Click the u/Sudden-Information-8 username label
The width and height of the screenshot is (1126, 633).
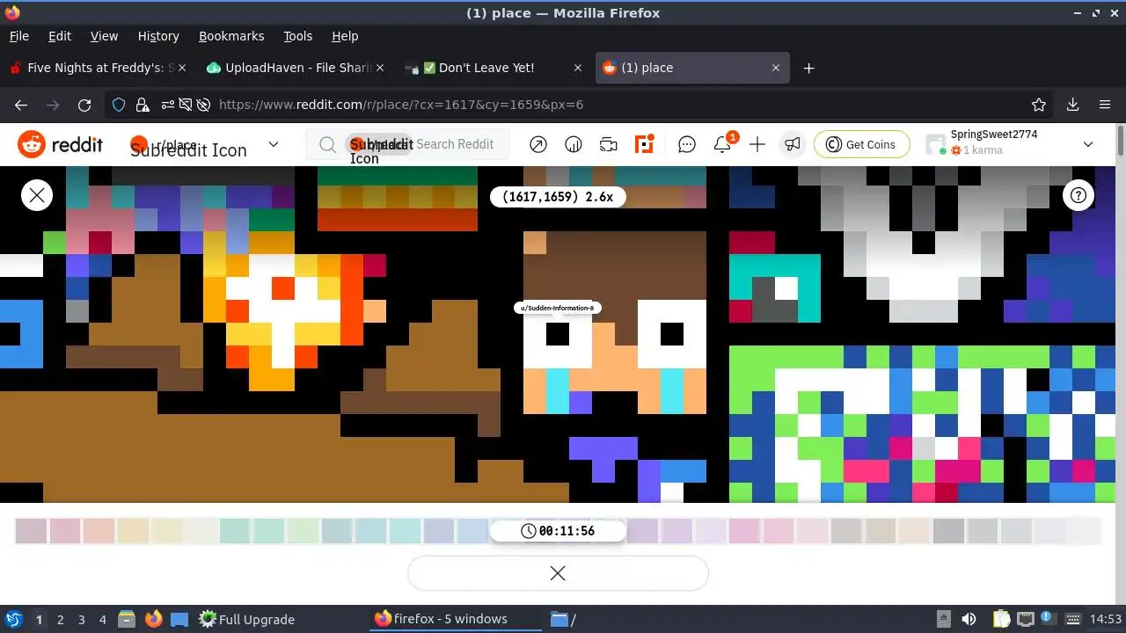(558, 308)
